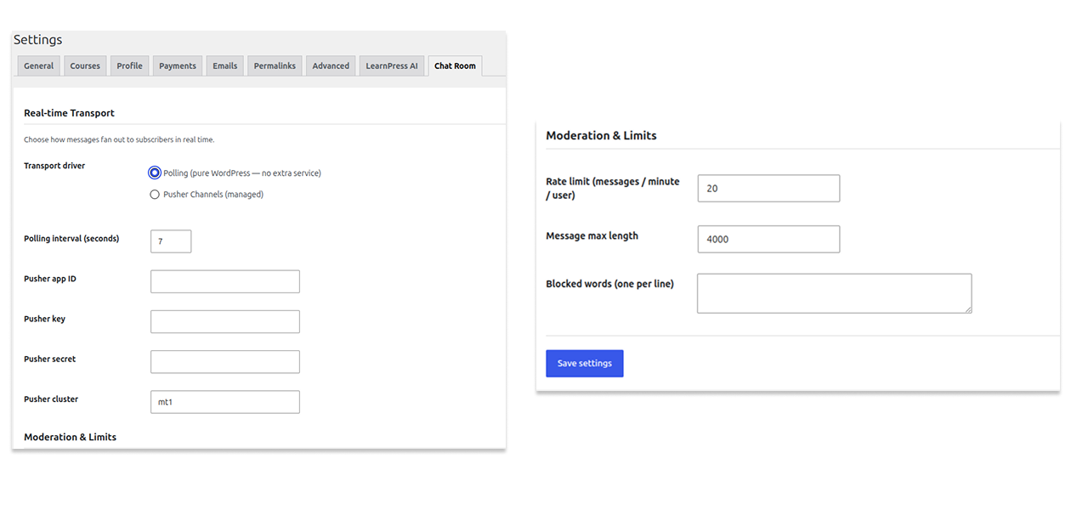This screenshot has height=510, width=1088.
Task: Click the Settings page title
Action: tap(37, 40)
